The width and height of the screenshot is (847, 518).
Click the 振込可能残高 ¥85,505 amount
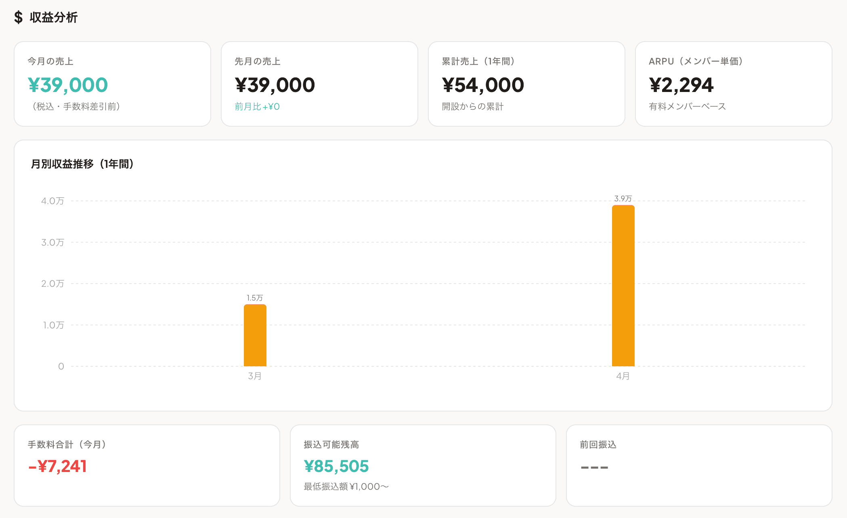click(x=336, y=466)
